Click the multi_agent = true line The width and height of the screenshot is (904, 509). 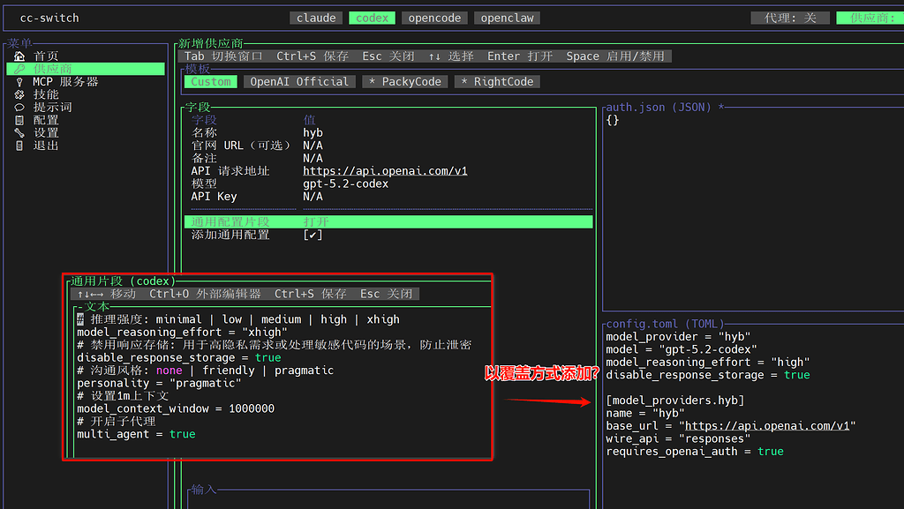tap(136, 434)
